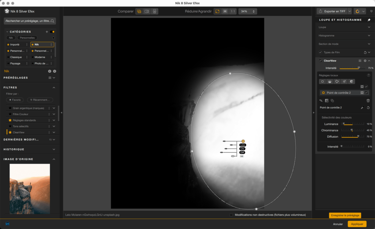Toggle favorite star for Grain argentique filter

click(x=10, y=108)
